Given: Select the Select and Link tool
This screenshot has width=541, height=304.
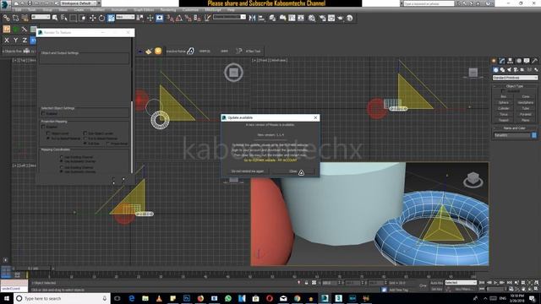Looking at the screenshot, I should point(6,18).
